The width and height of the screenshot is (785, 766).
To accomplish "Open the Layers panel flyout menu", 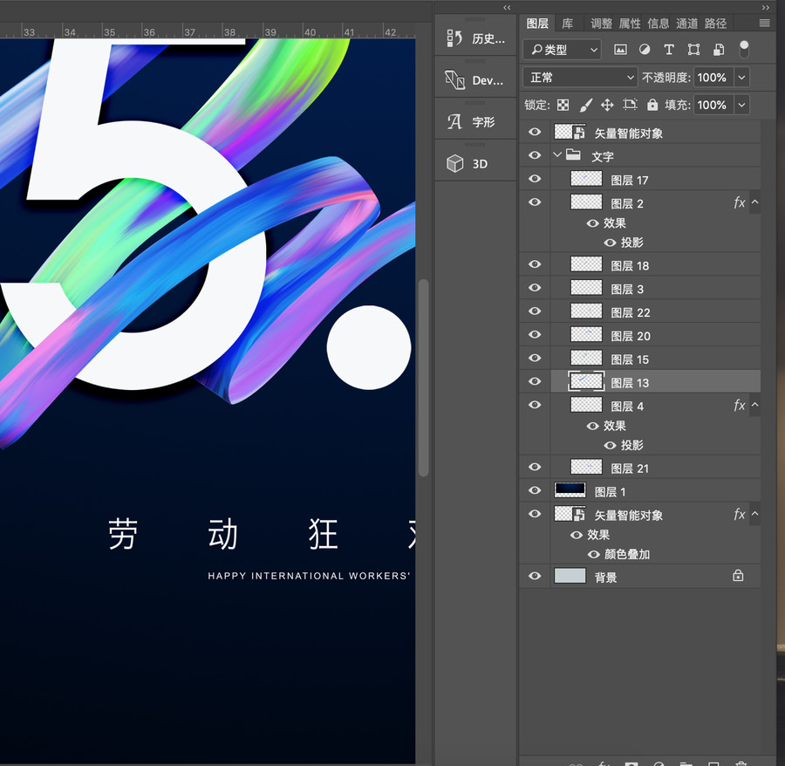I will click(x=764, y=23).
